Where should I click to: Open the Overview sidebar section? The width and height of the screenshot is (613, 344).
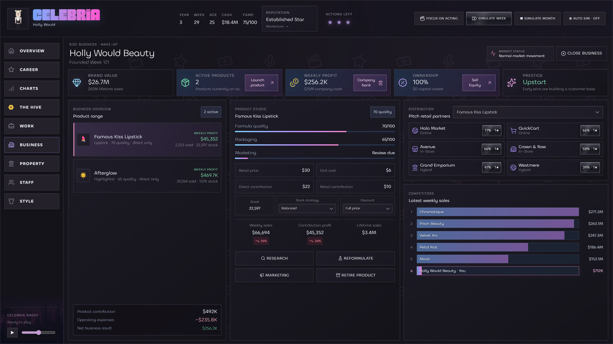[x=32, y=51]
